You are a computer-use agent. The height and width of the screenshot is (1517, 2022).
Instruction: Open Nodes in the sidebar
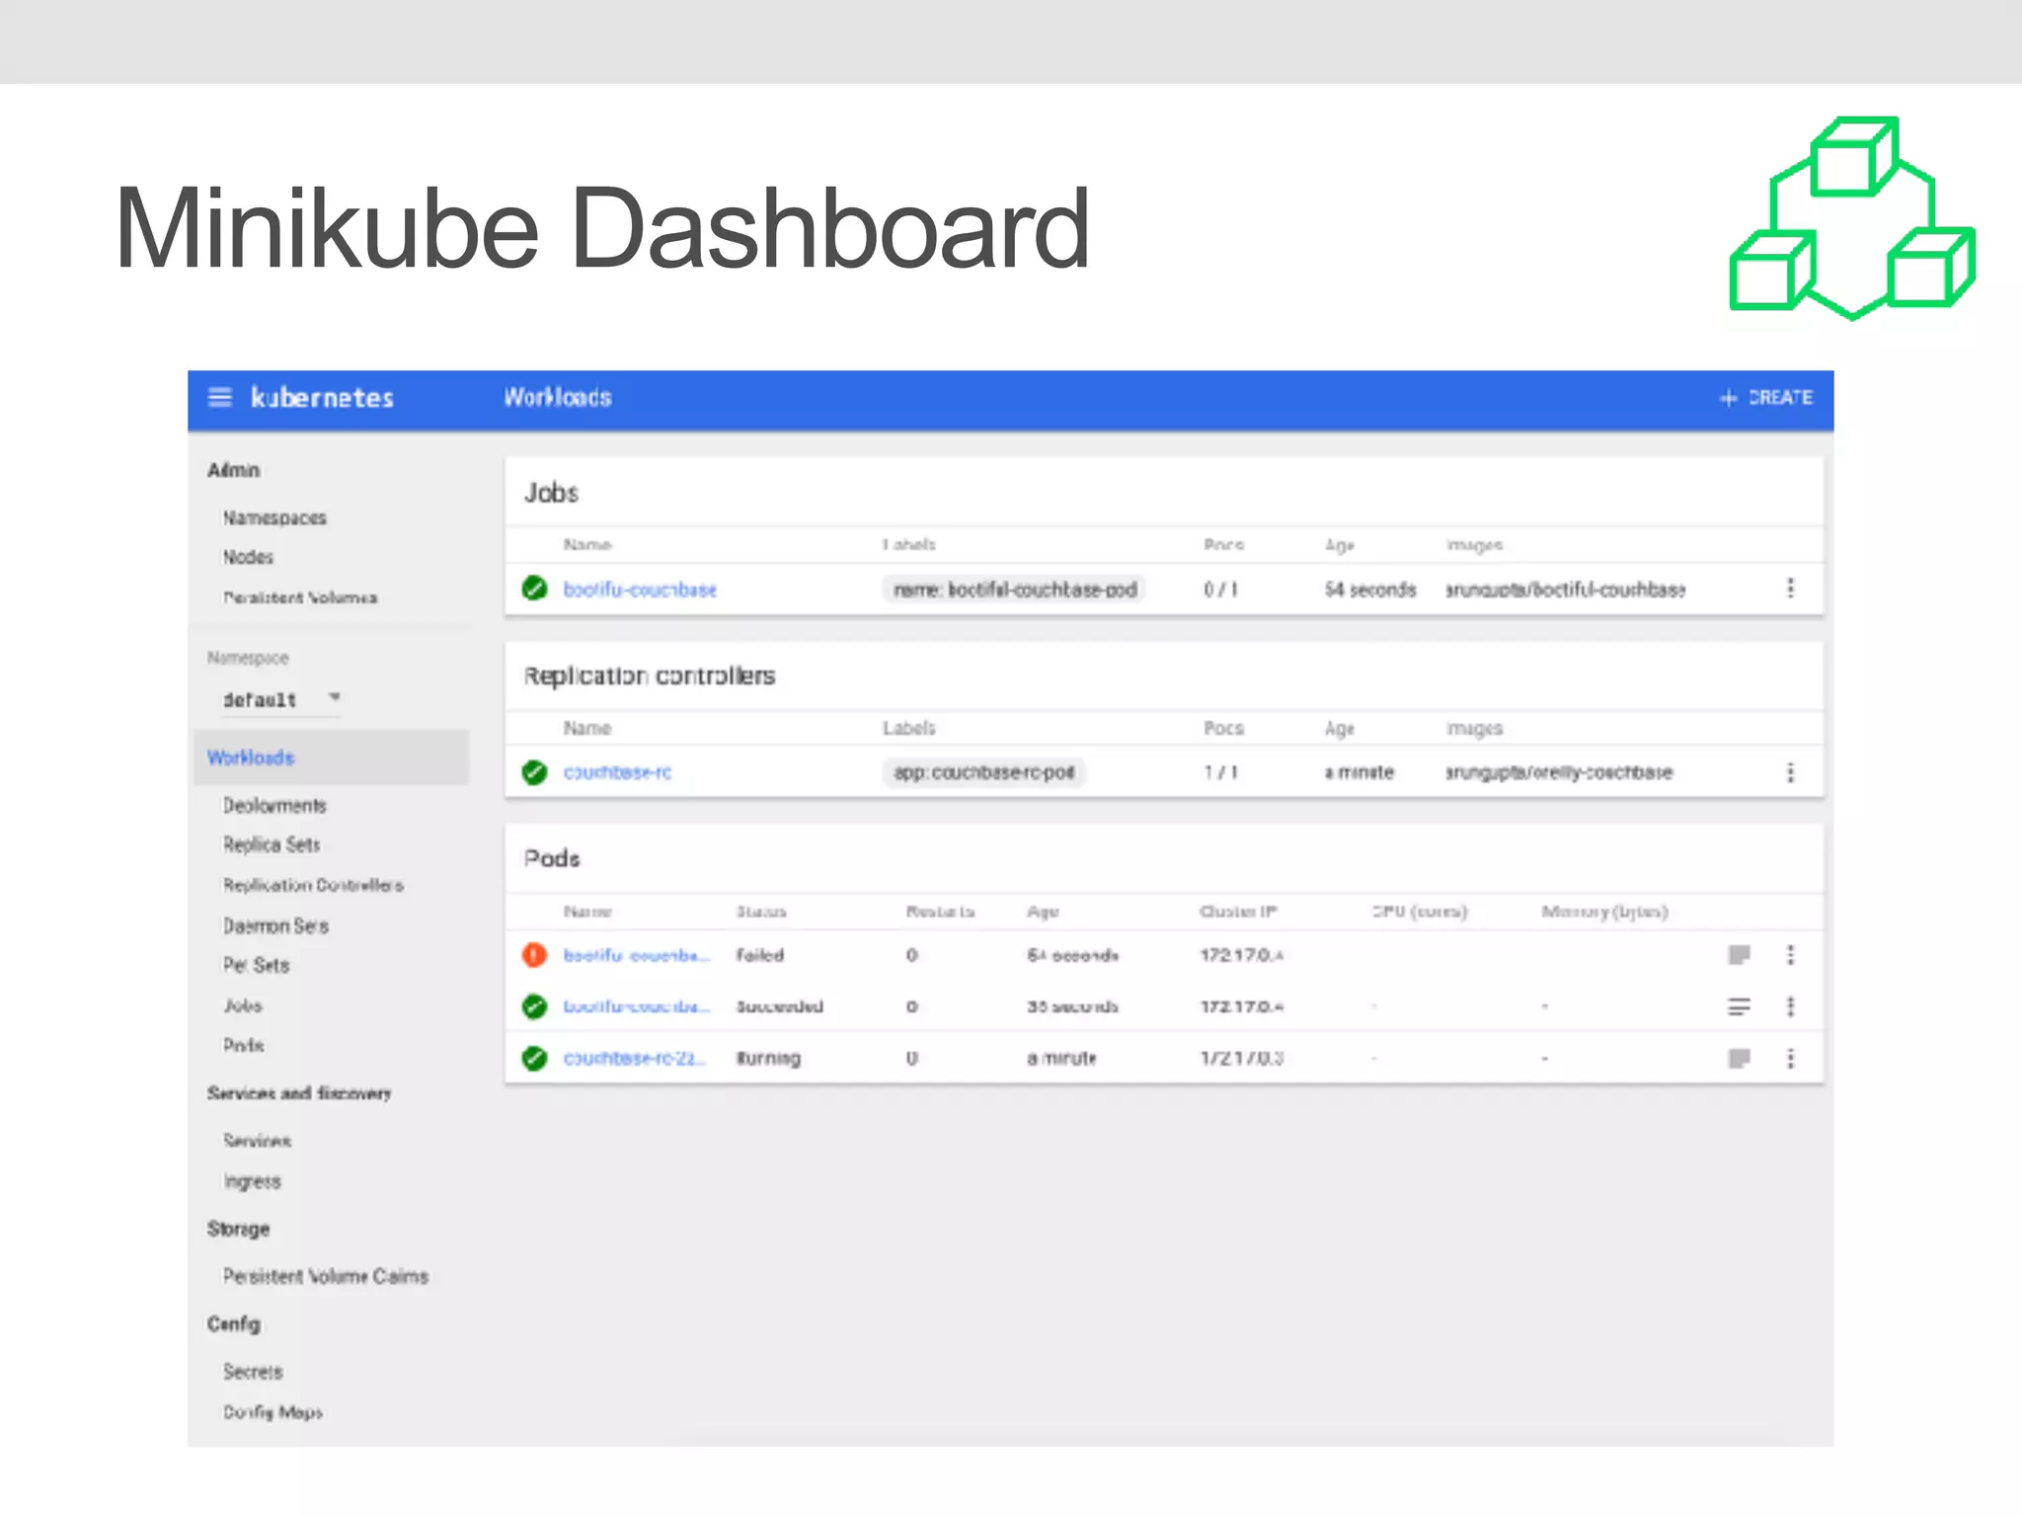point(248,557)
